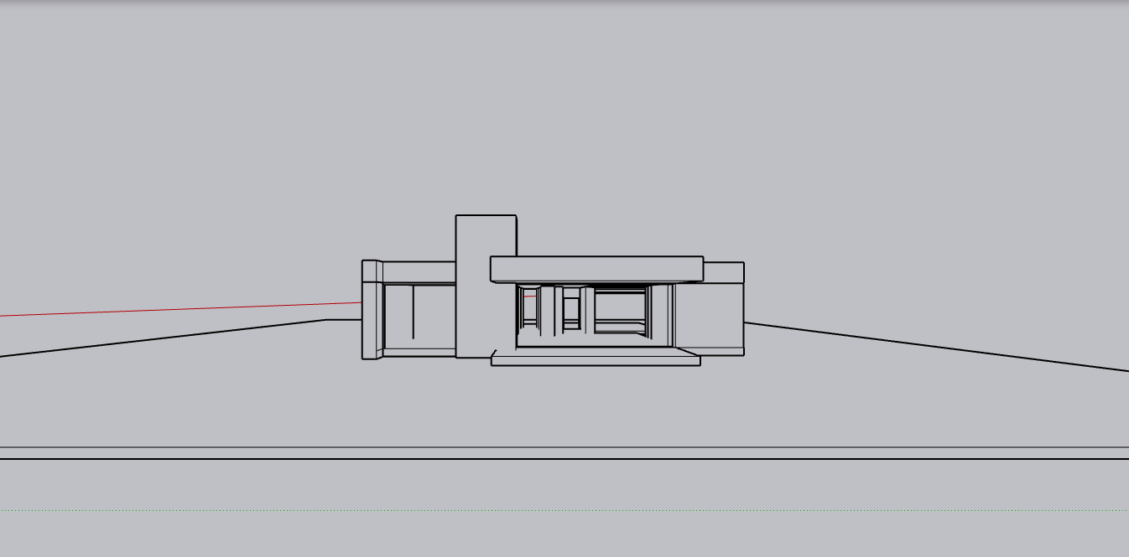Click the thick black horizontal baseline
Screen dimensions: 1129x557
564,459
